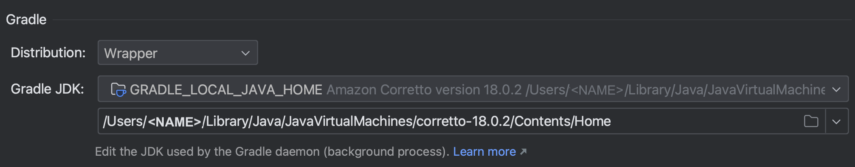Screen dimensions: 855x167
Task: Open the Gradle JDK dropdown arrow
Action: point(836,90)
